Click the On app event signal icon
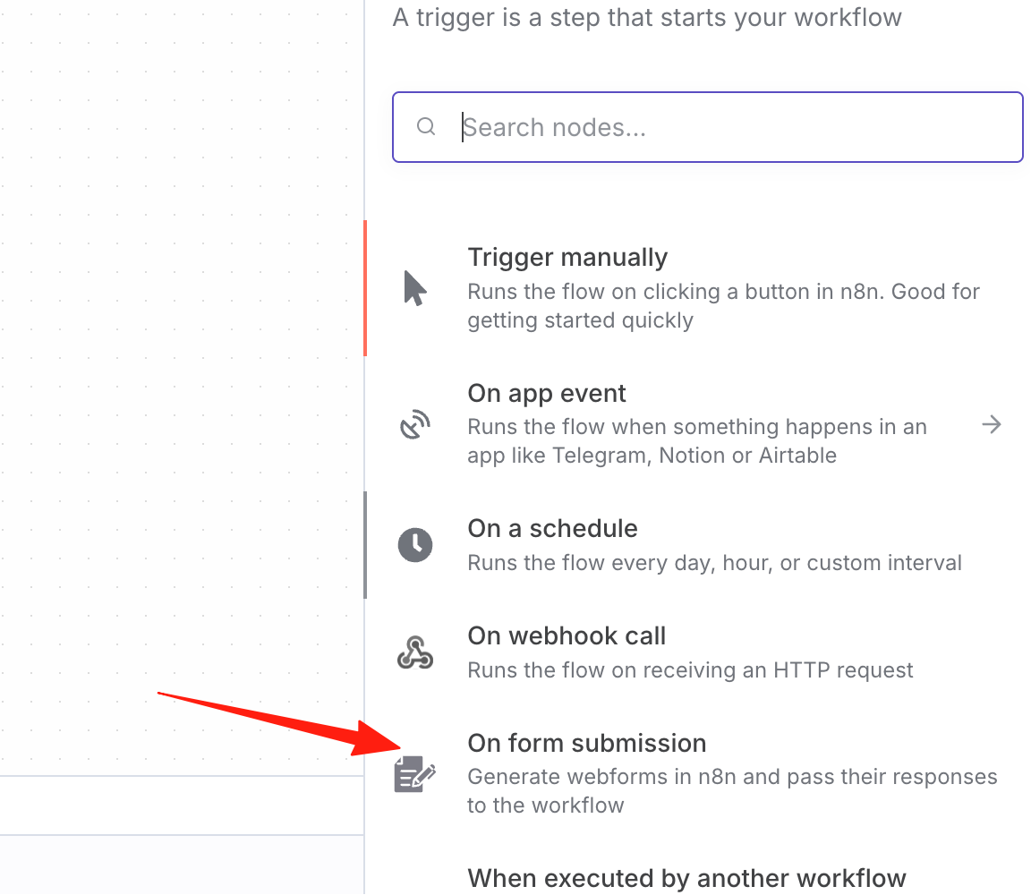 coord(415,424)
